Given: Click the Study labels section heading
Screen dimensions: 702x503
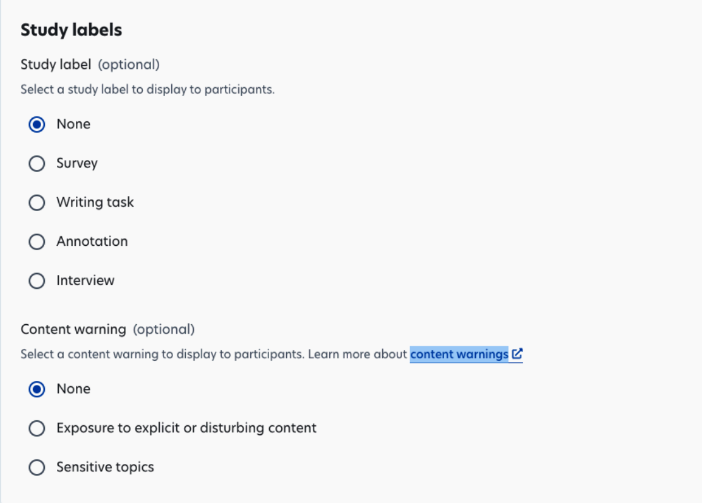Looking at the screenshot, I should 71,30.
